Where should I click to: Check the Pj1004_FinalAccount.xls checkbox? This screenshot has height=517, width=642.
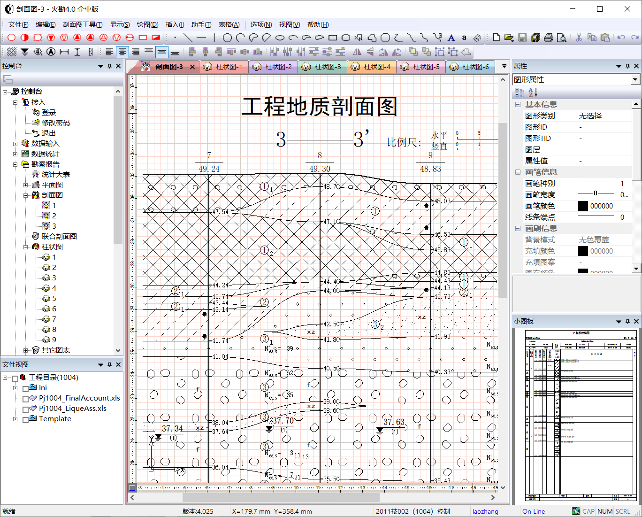26,399
